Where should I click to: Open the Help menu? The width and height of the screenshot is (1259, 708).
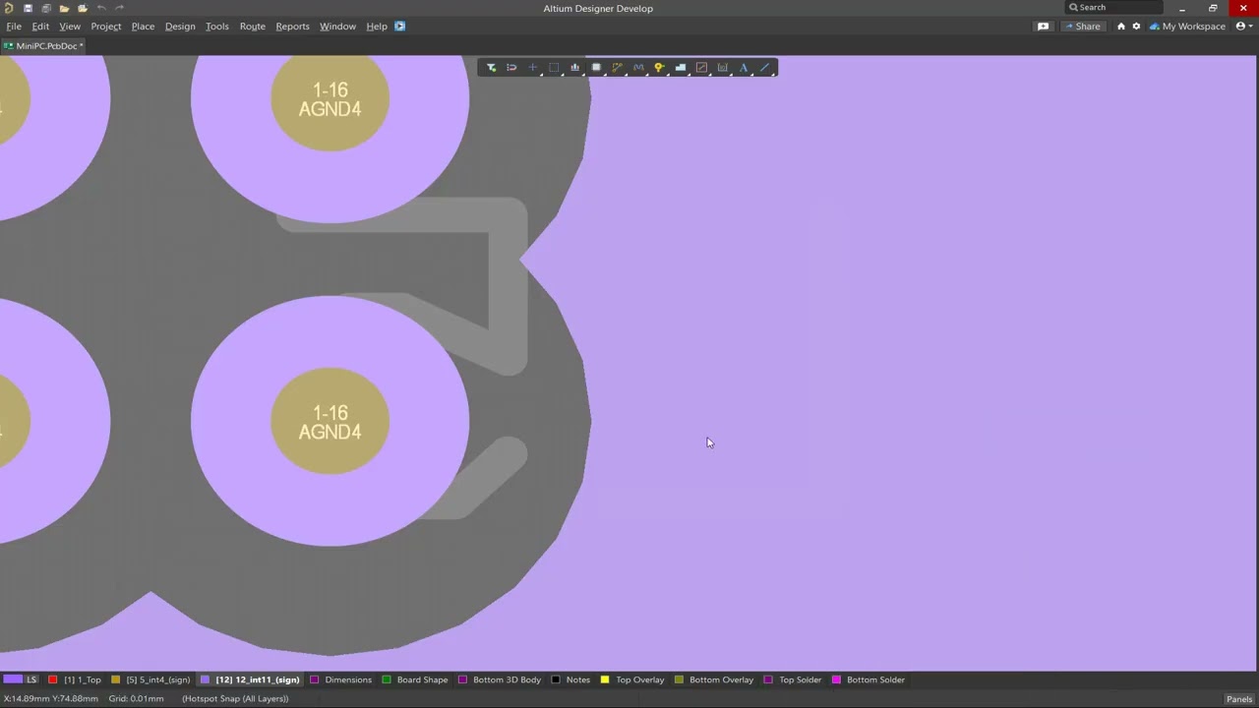[x=377, y=27]
